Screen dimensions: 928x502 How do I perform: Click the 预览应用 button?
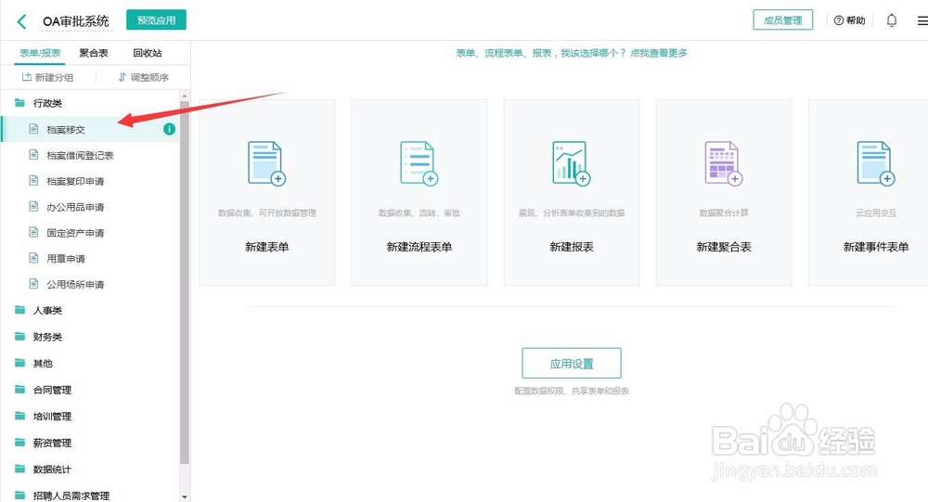click(x=156, y=20)
